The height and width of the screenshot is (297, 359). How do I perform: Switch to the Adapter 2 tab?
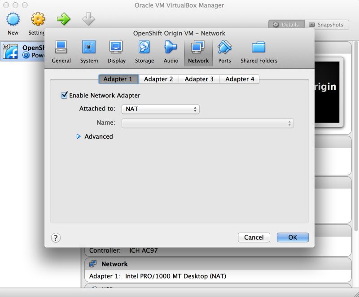tap(158, 79)
